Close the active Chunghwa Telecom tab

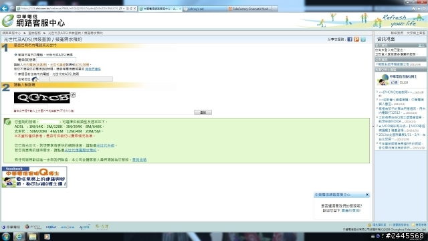[x=180, y=9]
